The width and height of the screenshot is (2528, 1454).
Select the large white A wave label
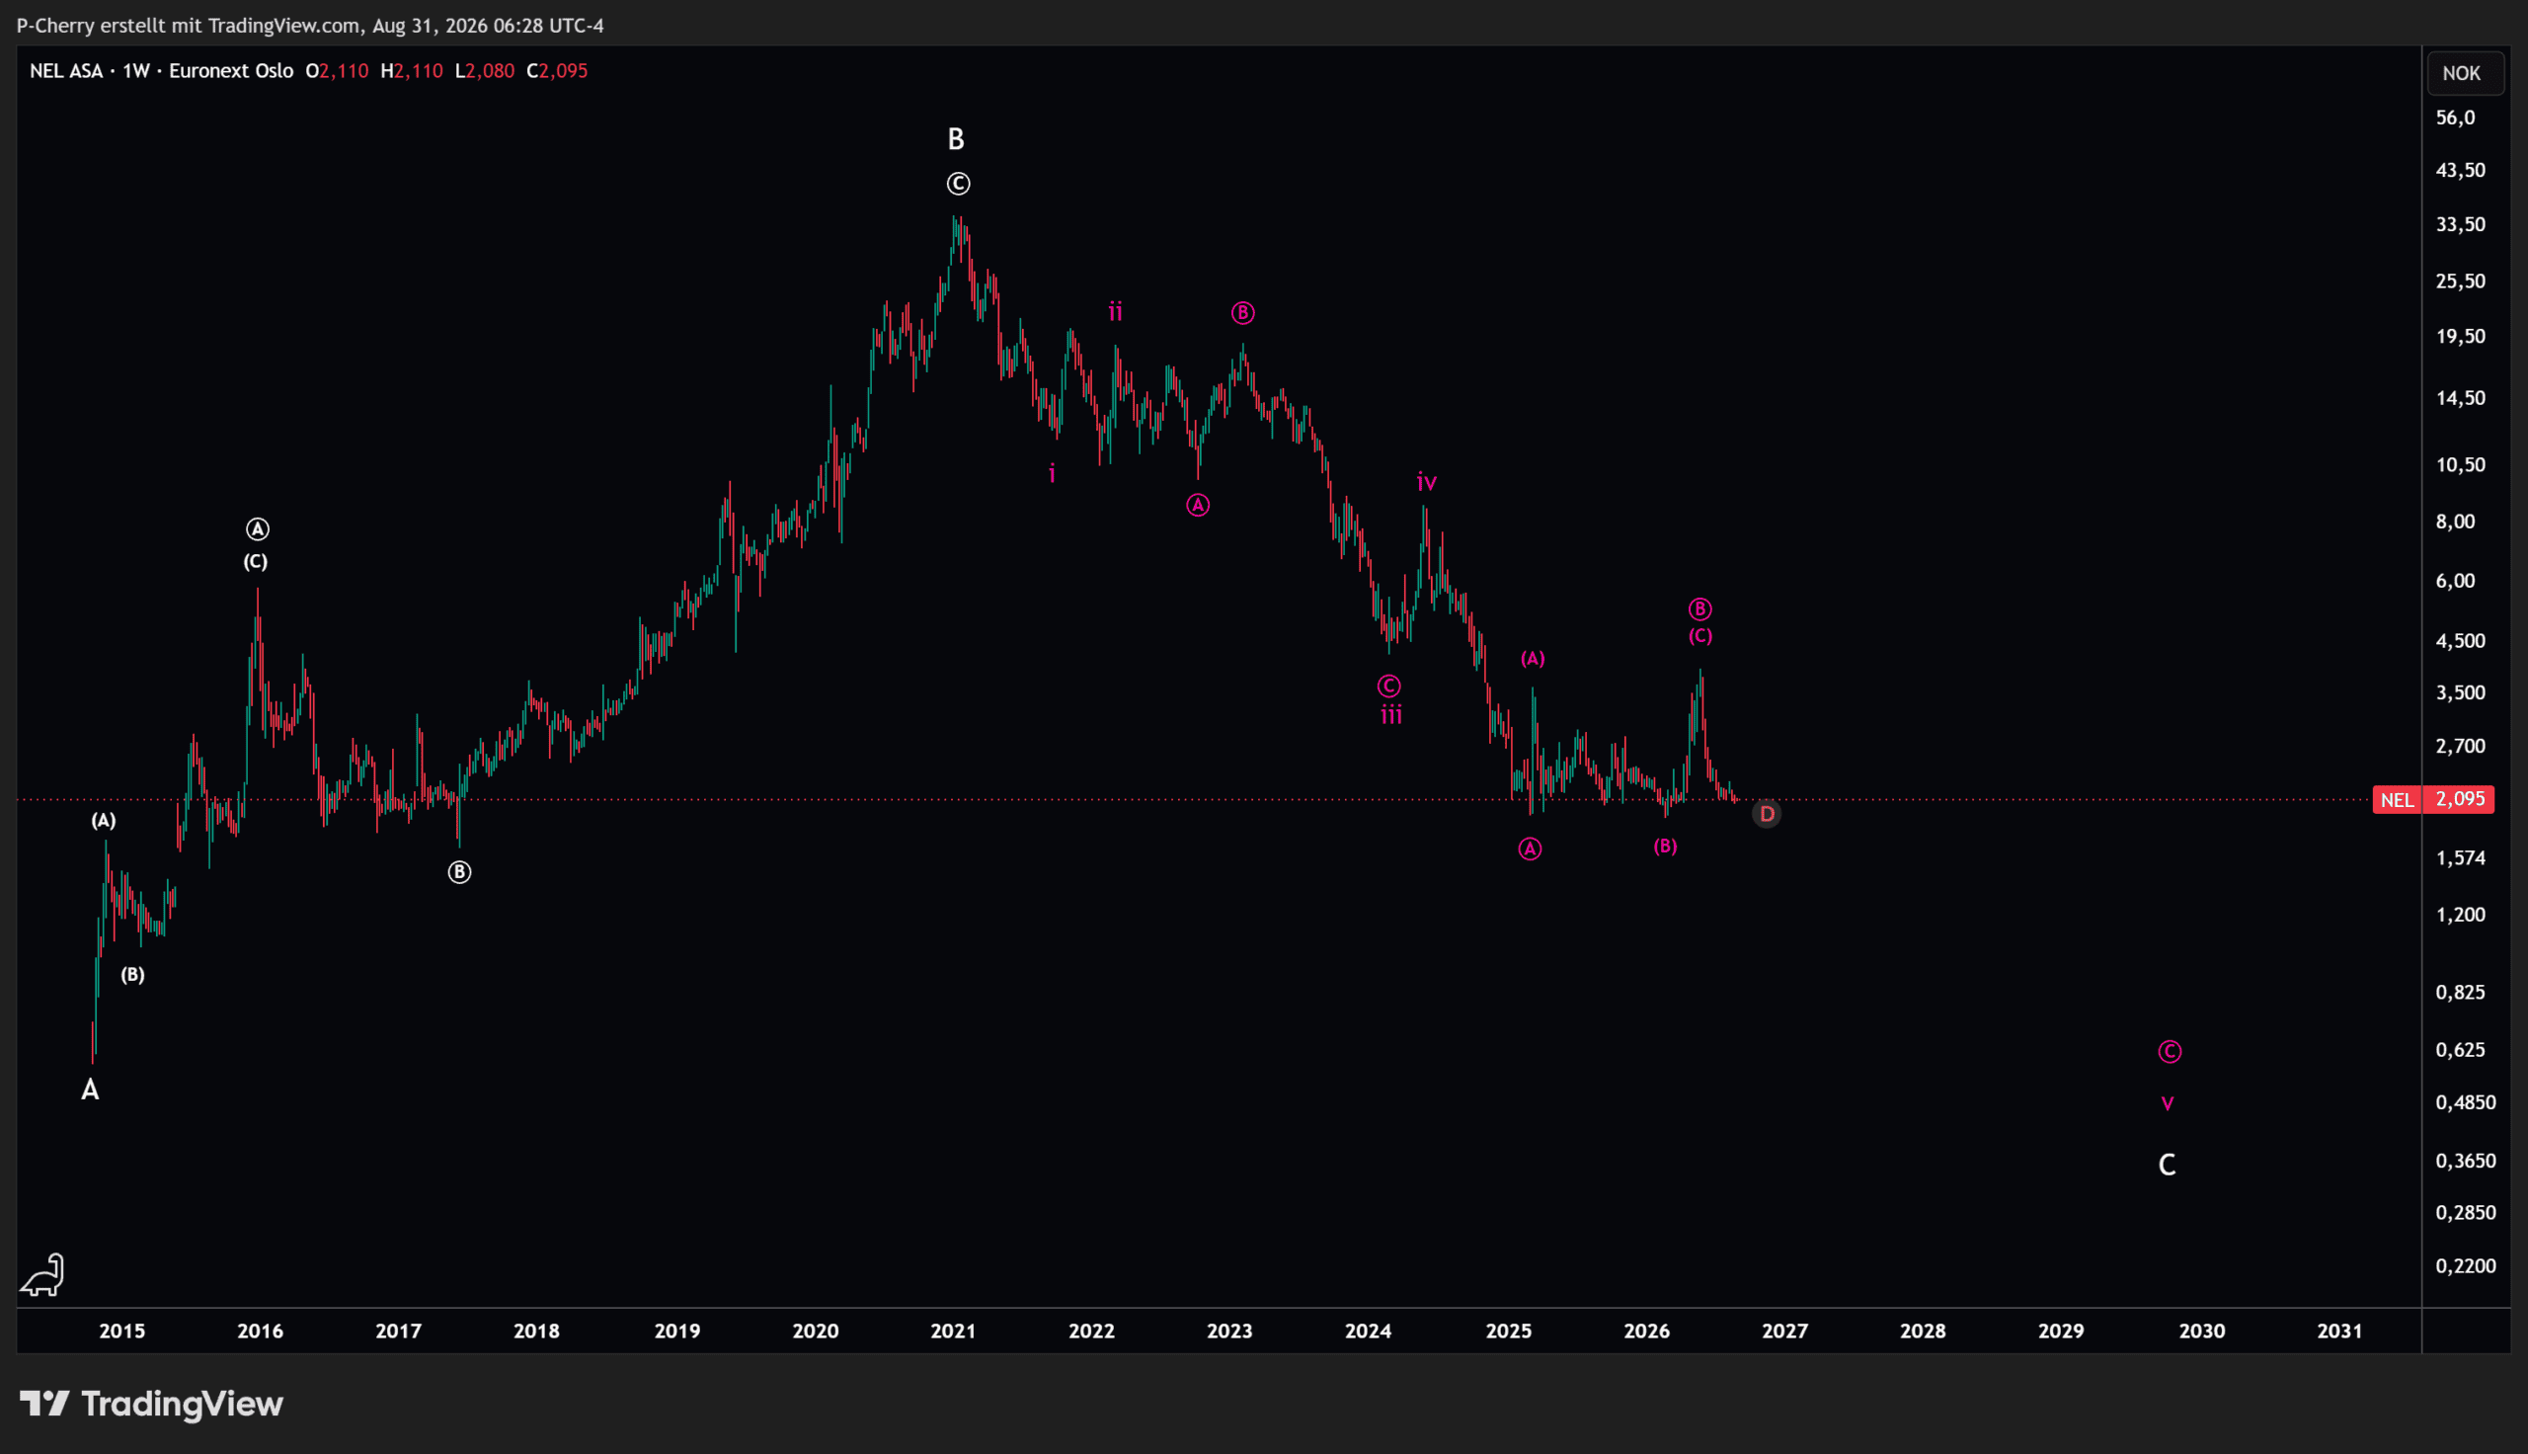pyautogui.click(x=90, y=1090)
